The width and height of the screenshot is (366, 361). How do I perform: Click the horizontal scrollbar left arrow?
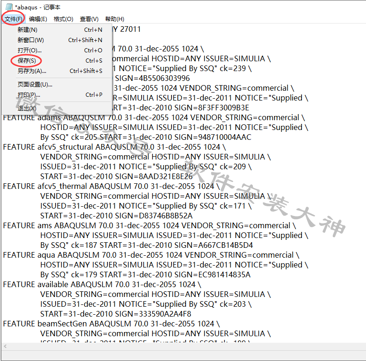5,347
